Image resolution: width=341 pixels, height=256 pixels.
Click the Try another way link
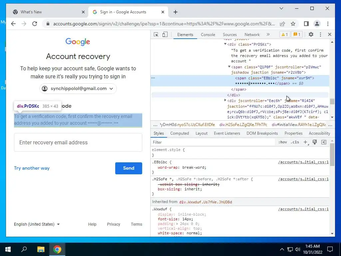point(32,168)
